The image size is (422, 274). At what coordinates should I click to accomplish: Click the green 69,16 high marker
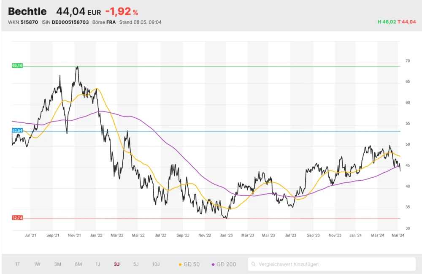[17, 66]
